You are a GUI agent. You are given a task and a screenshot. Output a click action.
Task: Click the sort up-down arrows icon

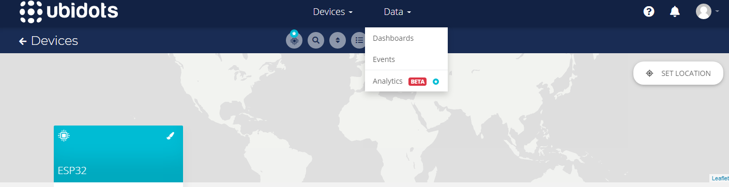coord(338,40)
